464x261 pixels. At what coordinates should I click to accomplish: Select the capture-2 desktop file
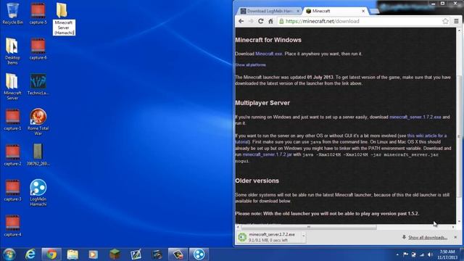12,154
